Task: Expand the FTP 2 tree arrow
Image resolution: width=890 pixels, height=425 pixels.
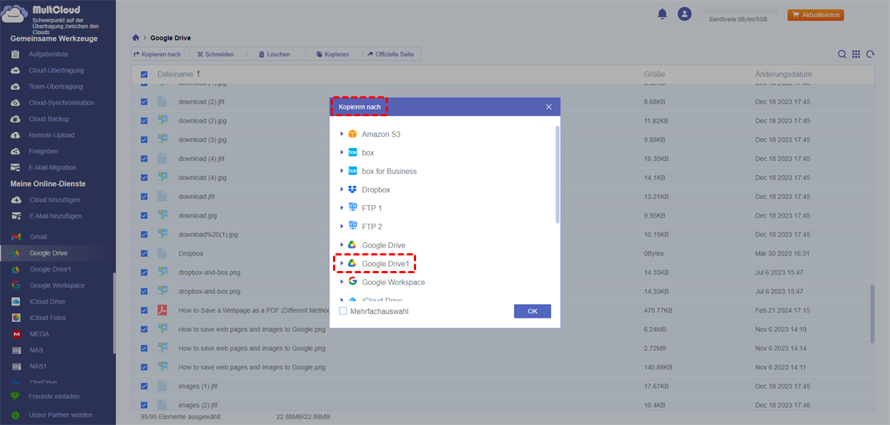Action: pyautogui.click(x=342, y=227)
